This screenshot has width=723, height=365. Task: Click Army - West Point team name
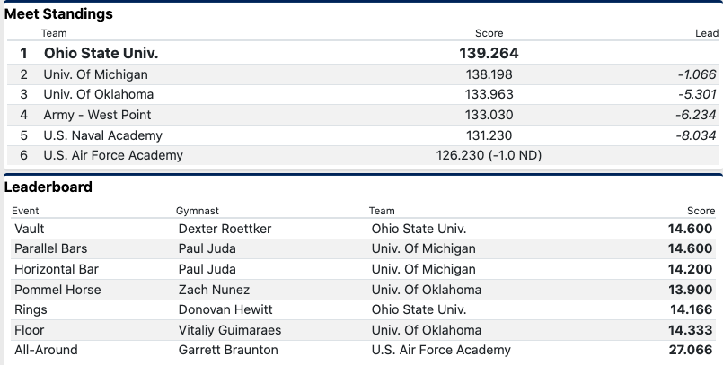pos(97,115)
